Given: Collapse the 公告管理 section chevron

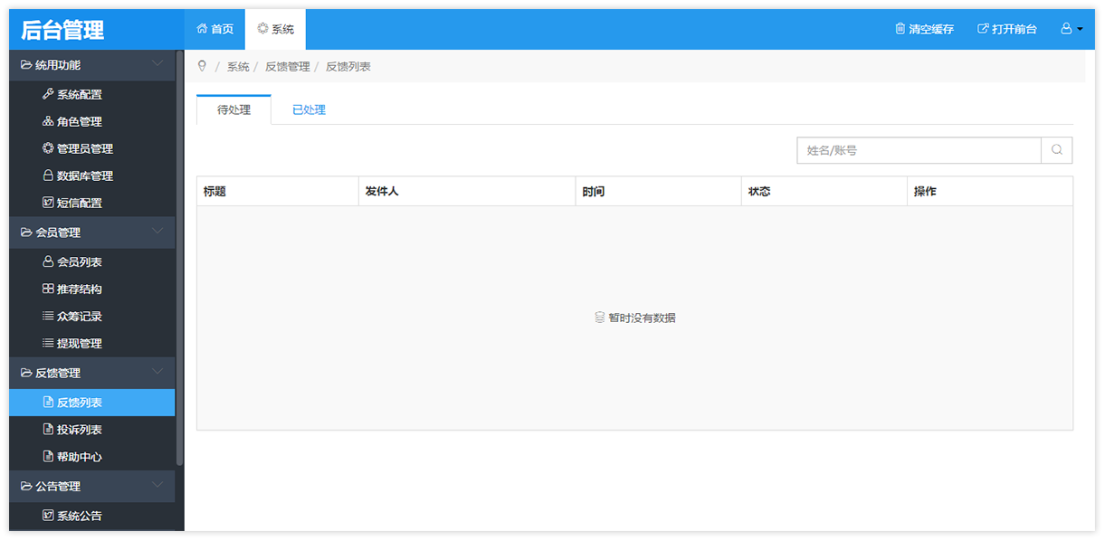Looking at the screenshot, I should point(158,485).
